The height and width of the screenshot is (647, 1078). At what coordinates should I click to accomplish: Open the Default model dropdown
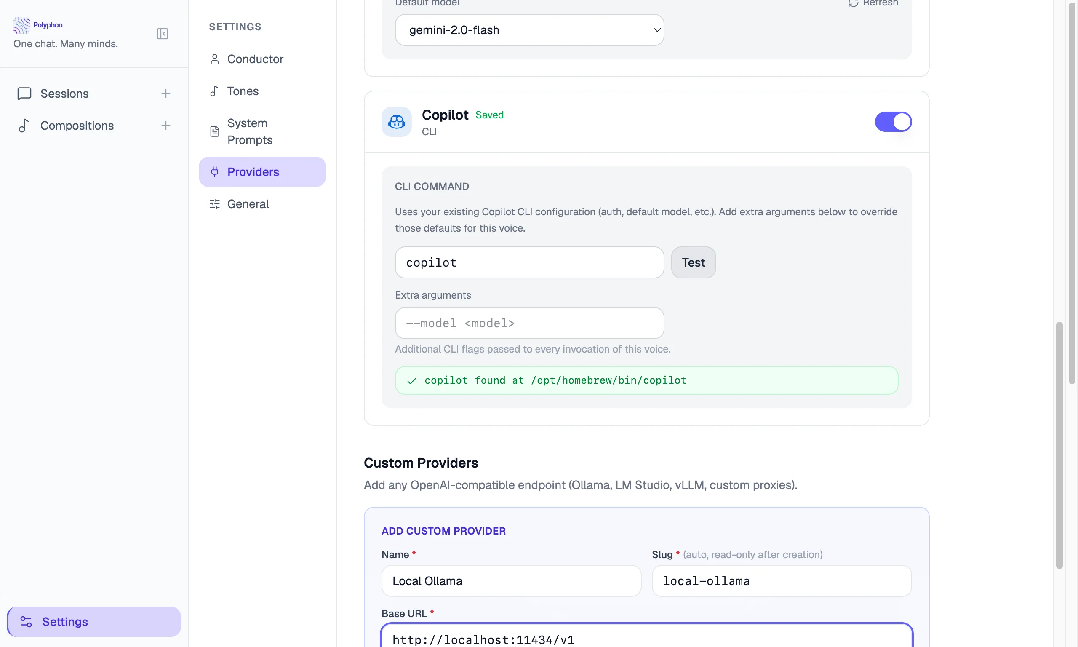529,29
